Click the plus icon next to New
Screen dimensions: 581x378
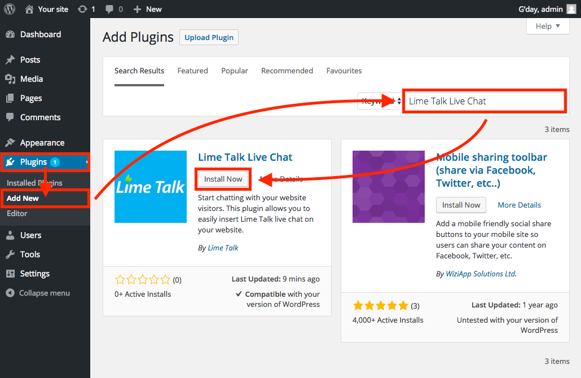coord(137,9)
